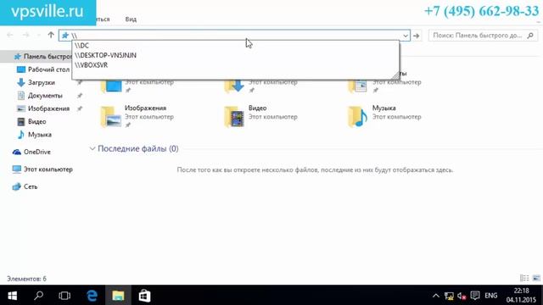
Task: Select OneDrive in navigation pane
Action: [31, 152]
